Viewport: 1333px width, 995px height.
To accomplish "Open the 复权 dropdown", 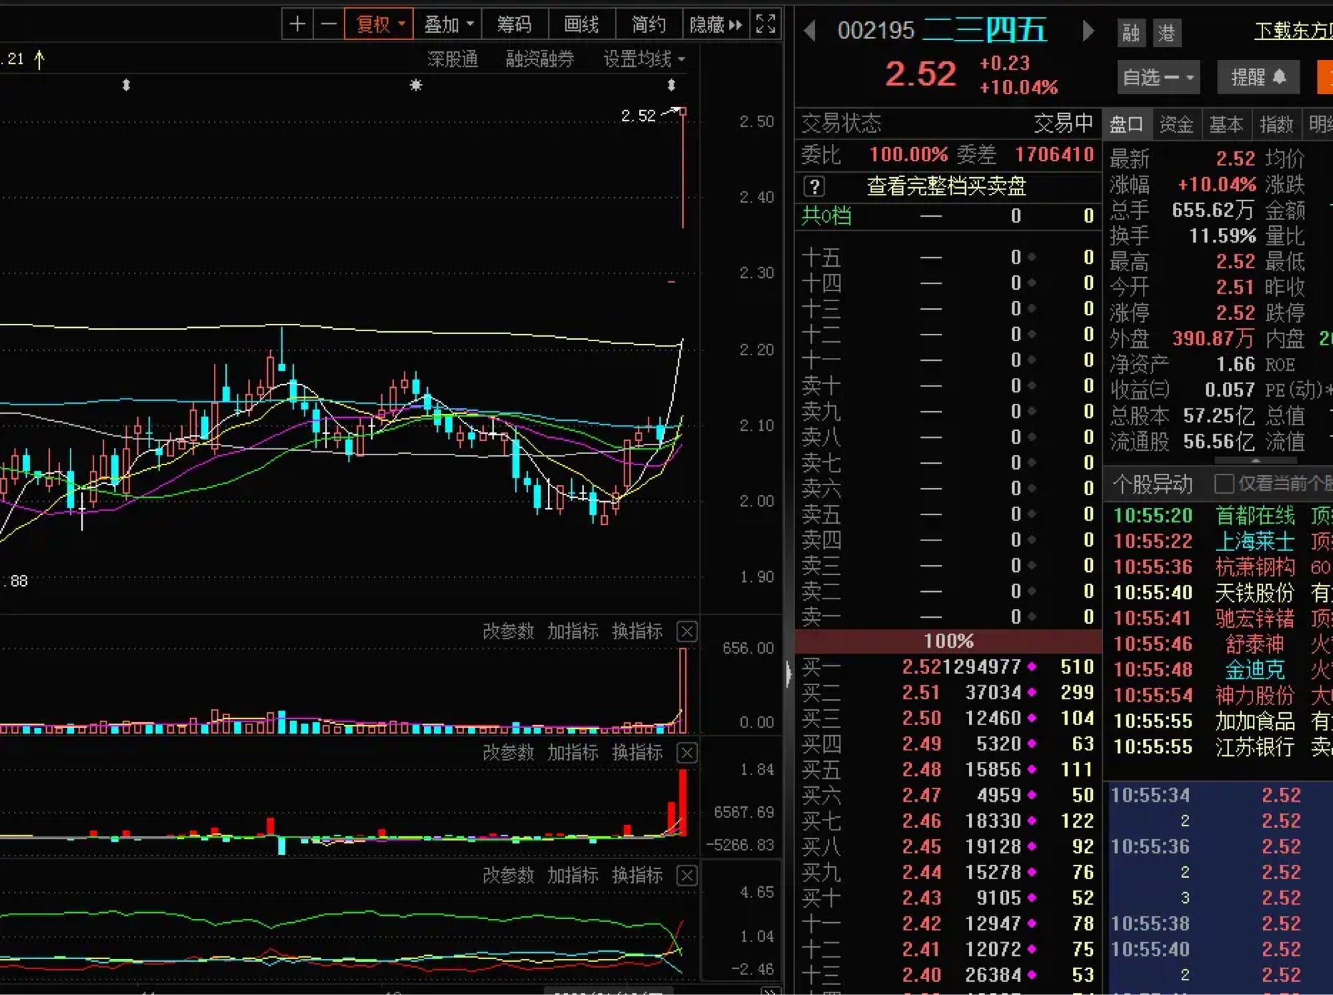I will tap(379, 25).
